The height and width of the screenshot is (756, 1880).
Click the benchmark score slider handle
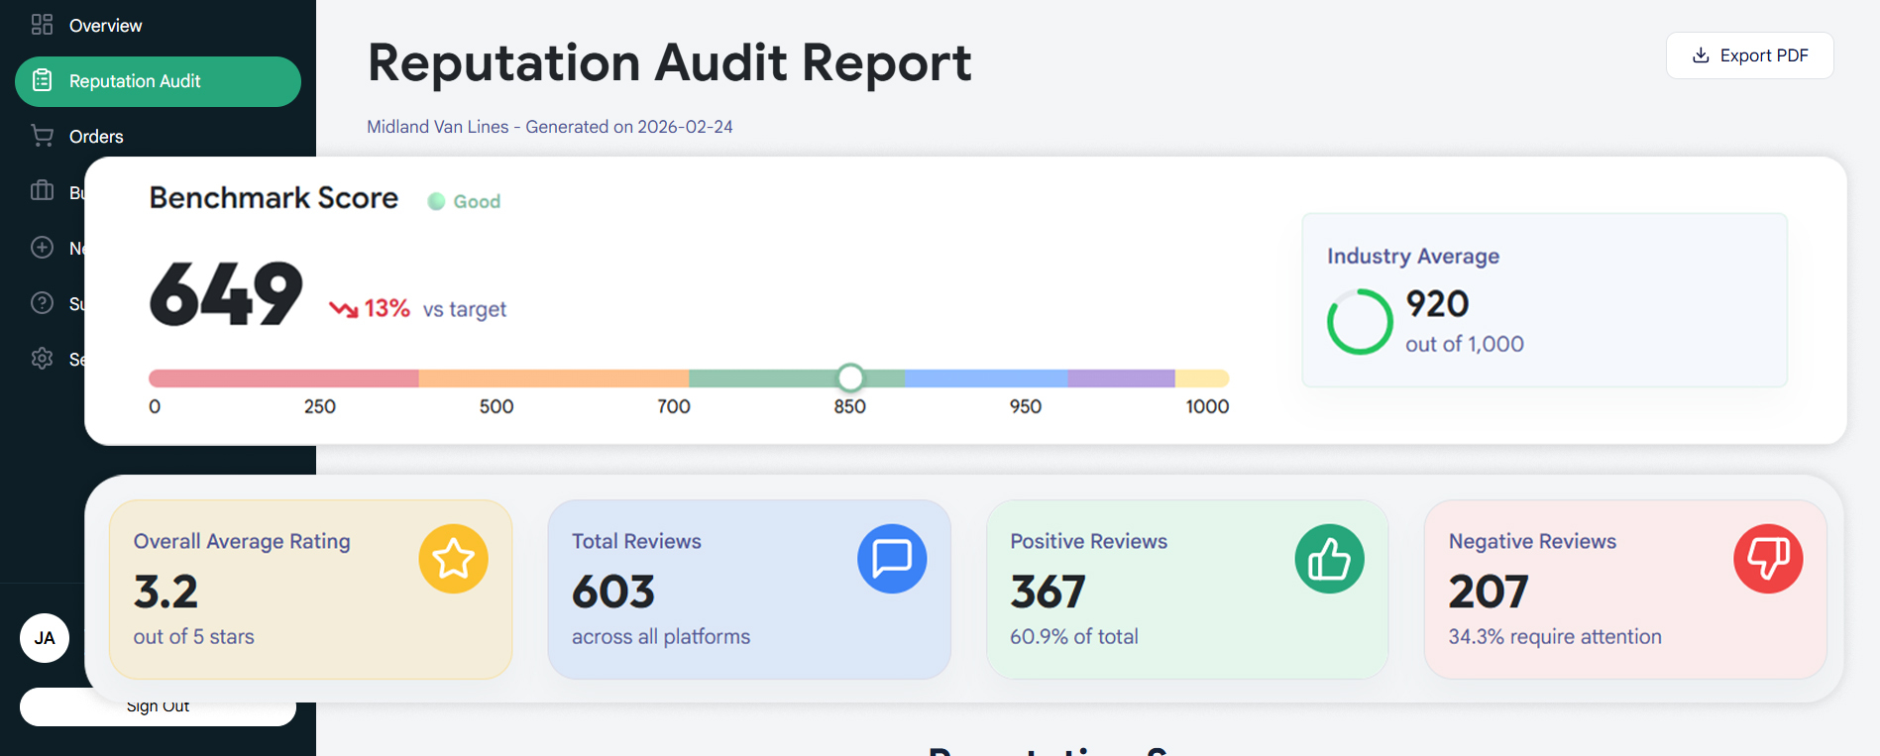850,378
